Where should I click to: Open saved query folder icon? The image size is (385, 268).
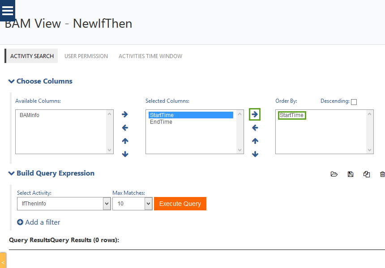334,174
